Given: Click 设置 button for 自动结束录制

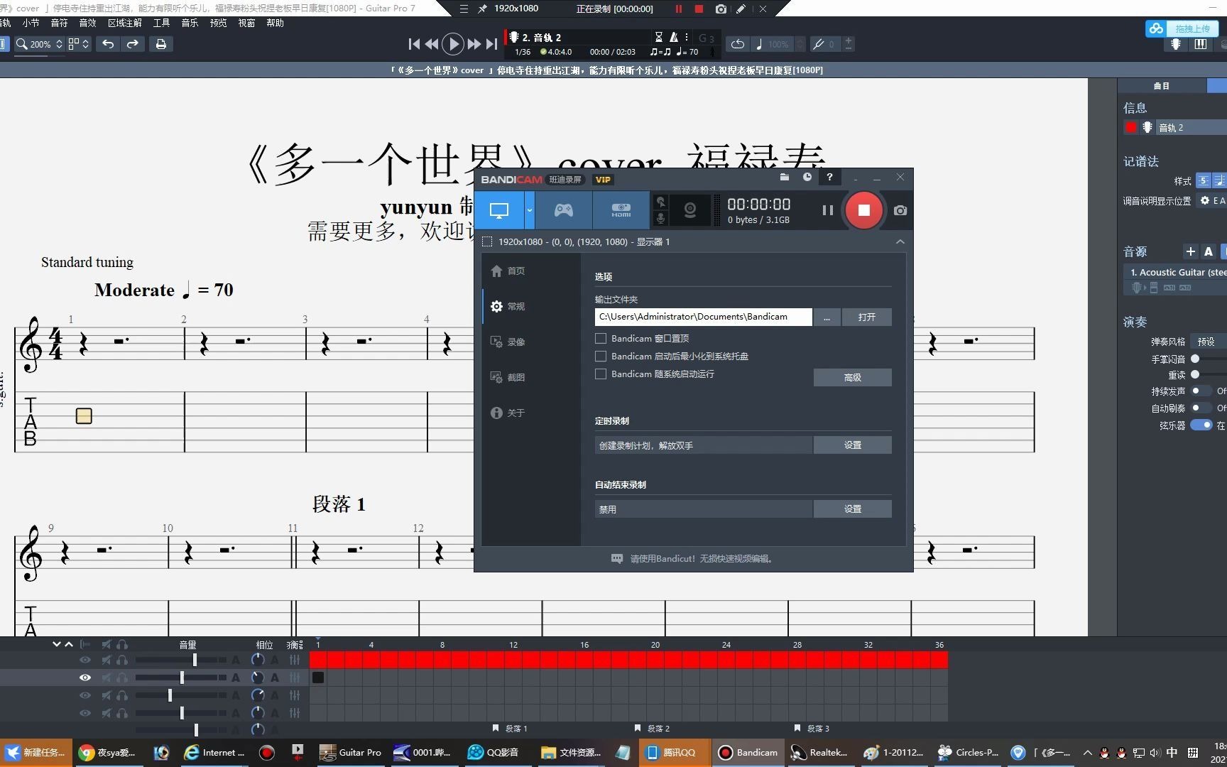Looking at the screenshot, I should [x=852, y=508].
